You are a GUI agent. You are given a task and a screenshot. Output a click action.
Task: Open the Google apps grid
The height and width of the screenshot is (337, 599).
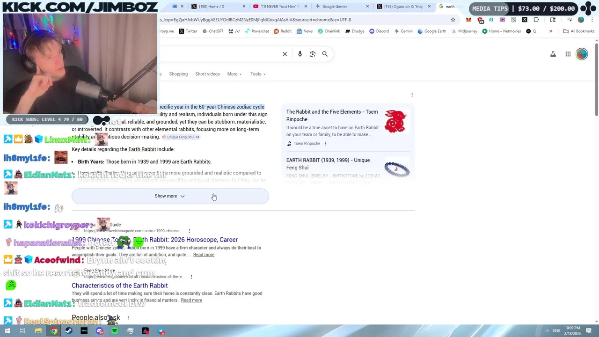[x=568, y=54]
